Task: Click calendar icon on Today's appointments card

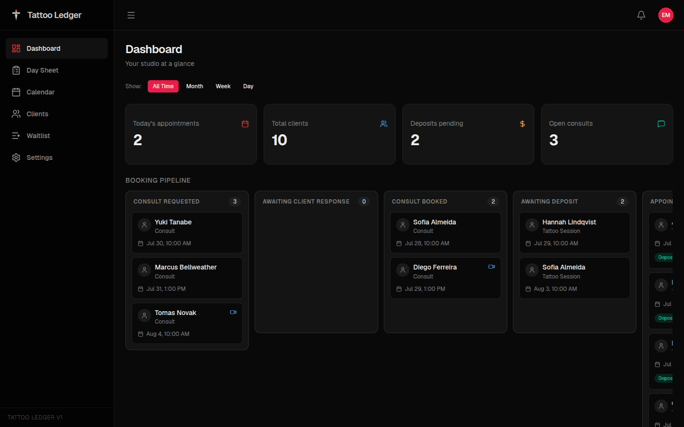Action: pos(245,124)
